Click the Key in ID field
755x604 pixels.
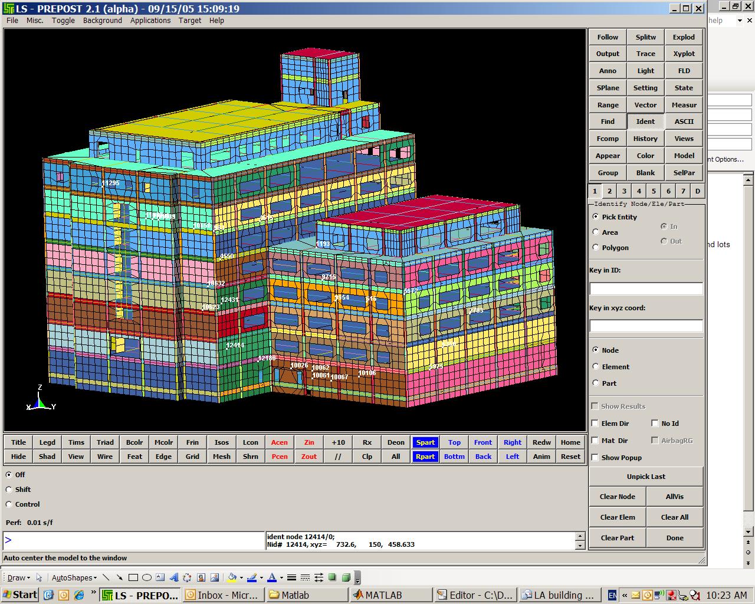[646, 288]
